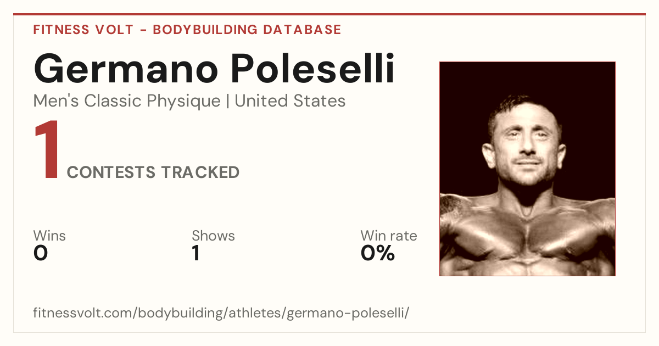Click the Wins value 0

pos(41,254)
